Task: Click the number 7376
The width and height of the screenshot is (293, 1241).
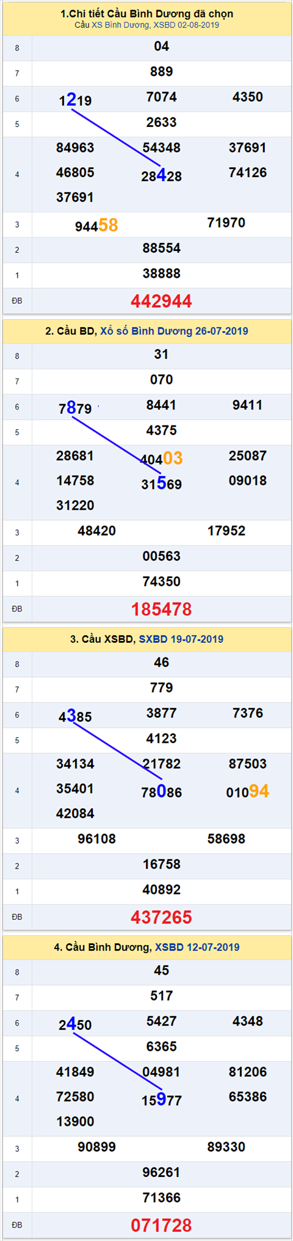Action: pos(247,714)
